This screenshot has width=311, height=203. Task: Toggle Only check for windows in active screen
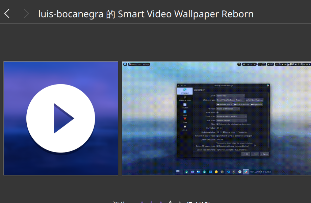click(x=217, y=124)
